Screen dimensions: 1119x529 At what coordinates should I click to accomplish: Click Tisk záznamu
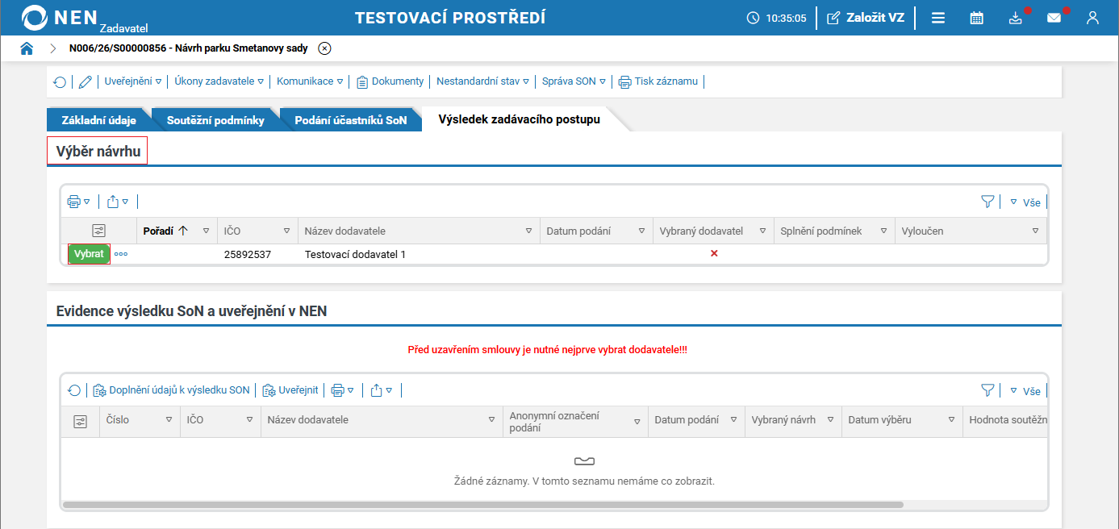(658, 81)
